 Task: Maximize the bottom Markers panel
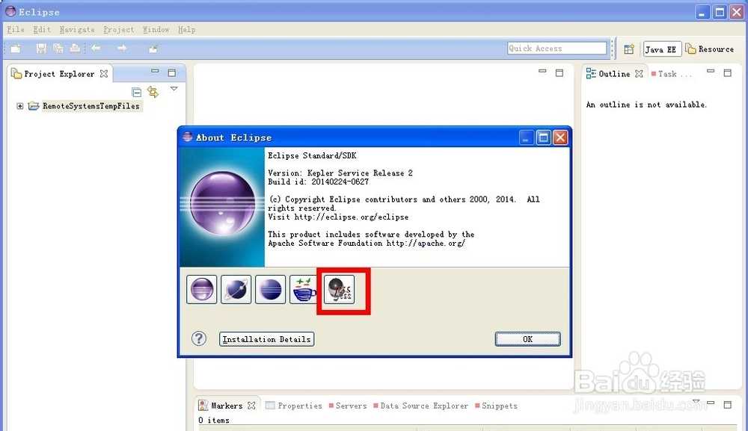(728, 404)
